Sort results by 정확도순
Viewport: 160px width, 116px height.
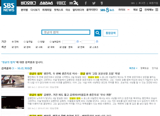[x=144, y=68]
